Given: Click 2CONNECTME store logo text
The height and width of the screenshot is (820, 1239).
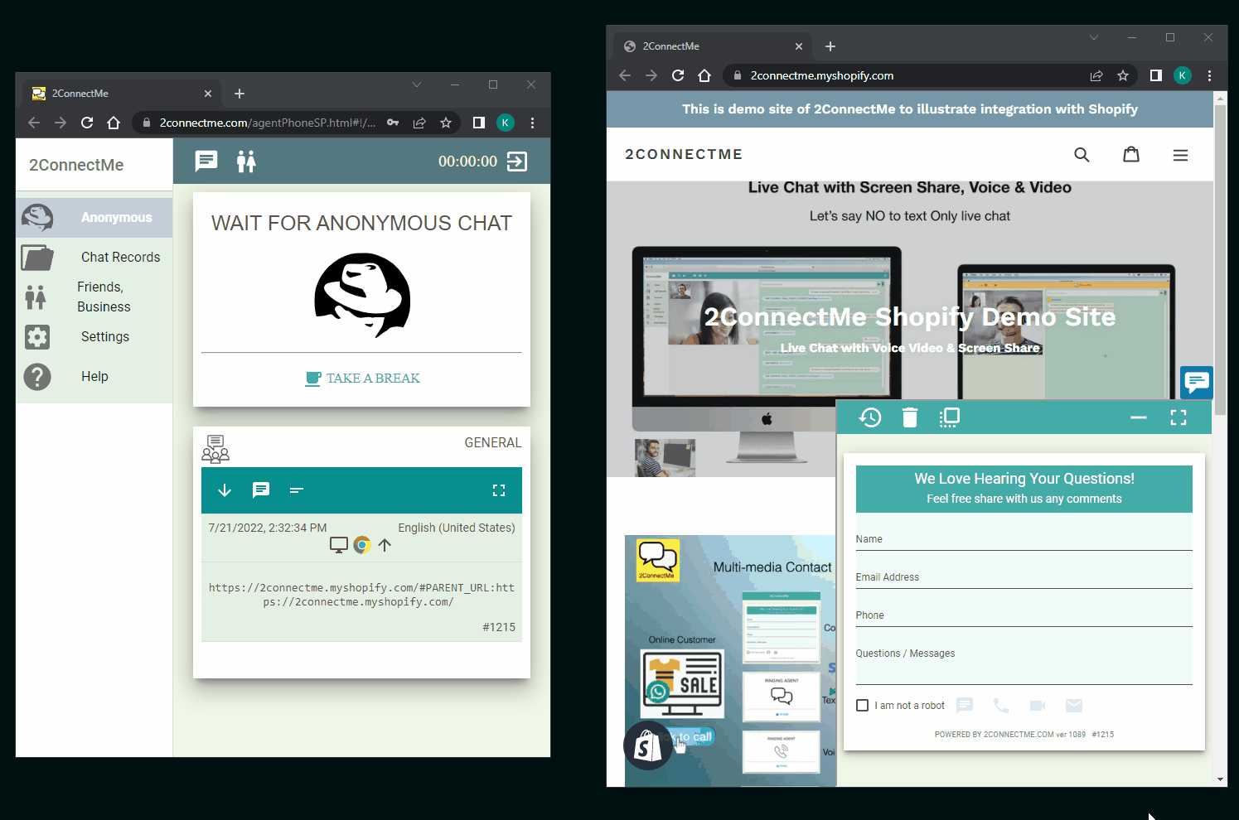Looking at the screenshot, I should [684, 154].
